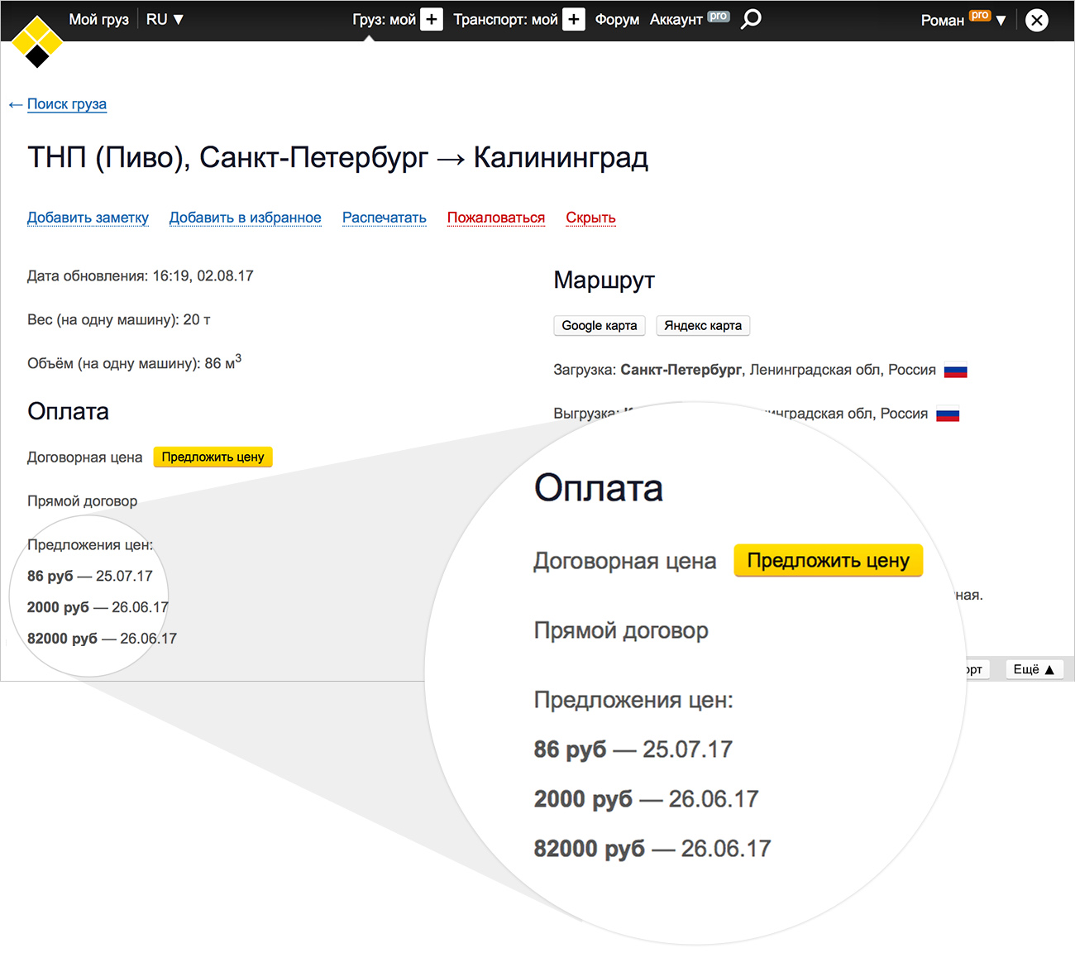Open Мой груз in top navigation
The image size is (1075, 953).
[x=98, y=19]
